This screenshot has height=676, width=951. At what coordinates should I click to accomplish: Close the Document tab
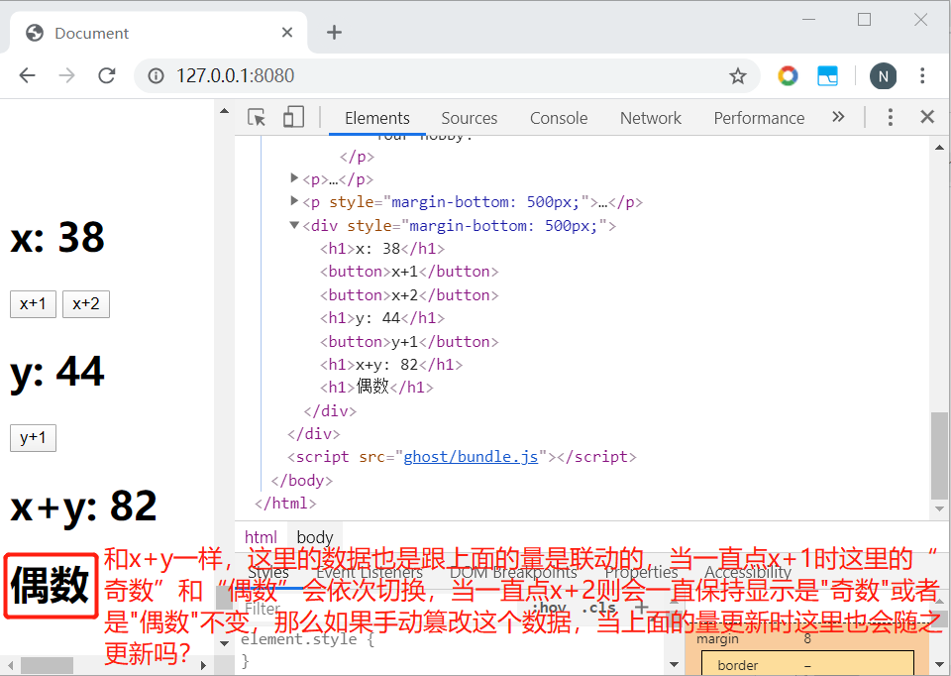(x=287, y=32)
